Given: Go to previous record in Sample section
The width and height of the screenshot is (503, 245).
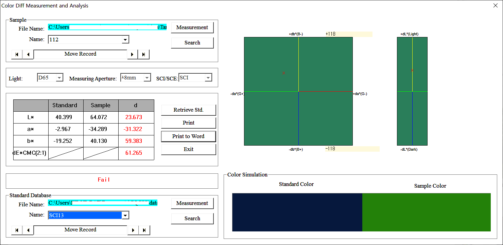Looking at the screenshot, I should (28, 54).
